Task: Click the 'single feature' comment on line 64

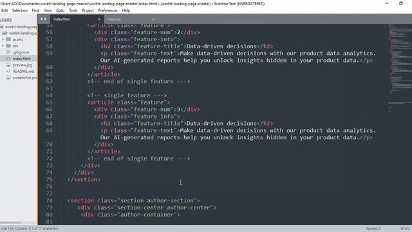Action: click(127, 95)
